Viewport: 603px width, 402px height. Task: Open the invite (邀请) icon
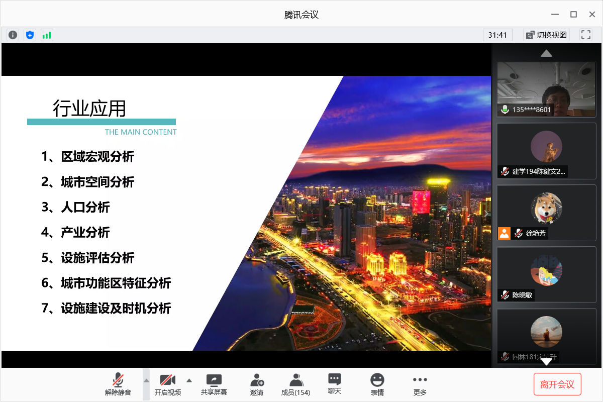click(x=257, y=384)
